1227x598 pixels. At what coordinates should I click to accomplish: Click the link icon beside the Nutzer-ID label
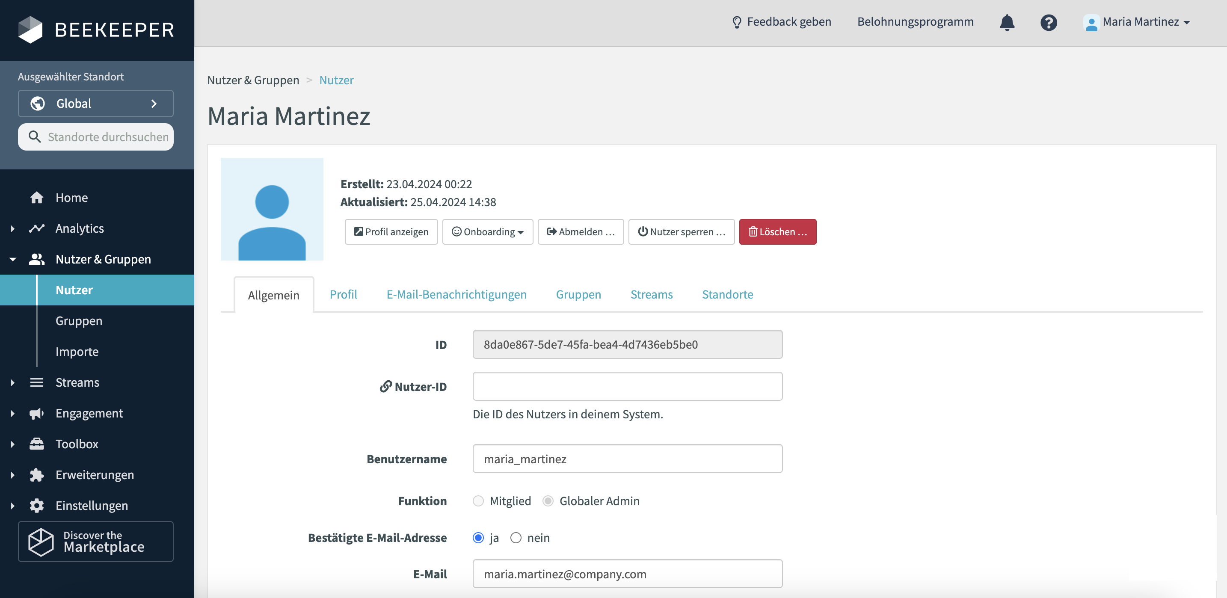385,386
